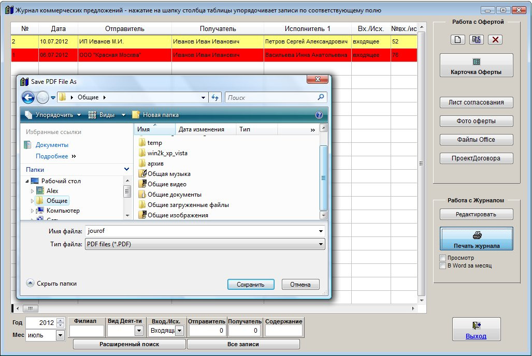This screenshot has height=356, width=532.
Task: Open the Мес month dropdown
Action: pos(60,336)
